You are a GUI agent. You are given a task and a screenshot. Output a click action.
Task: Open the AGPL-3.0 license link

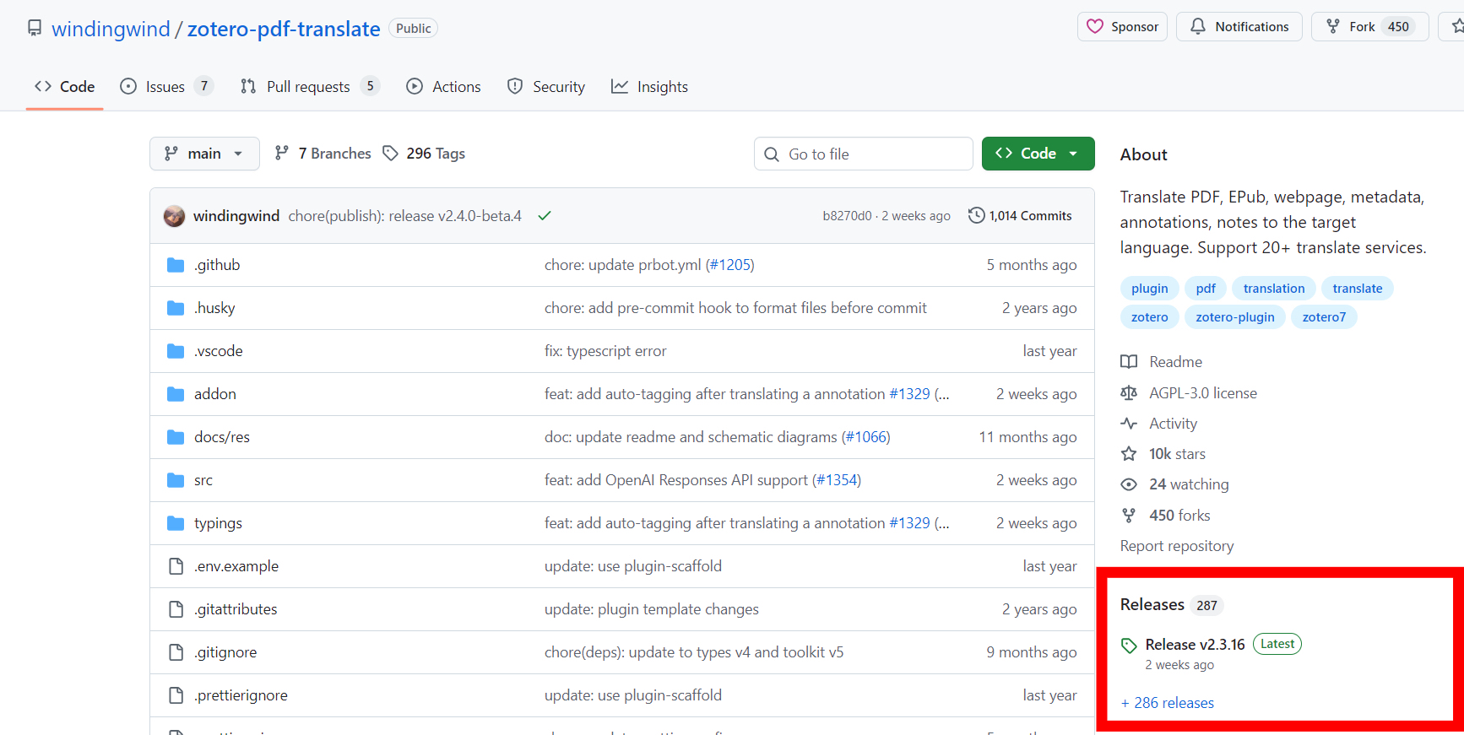(x=1202, y=393)
